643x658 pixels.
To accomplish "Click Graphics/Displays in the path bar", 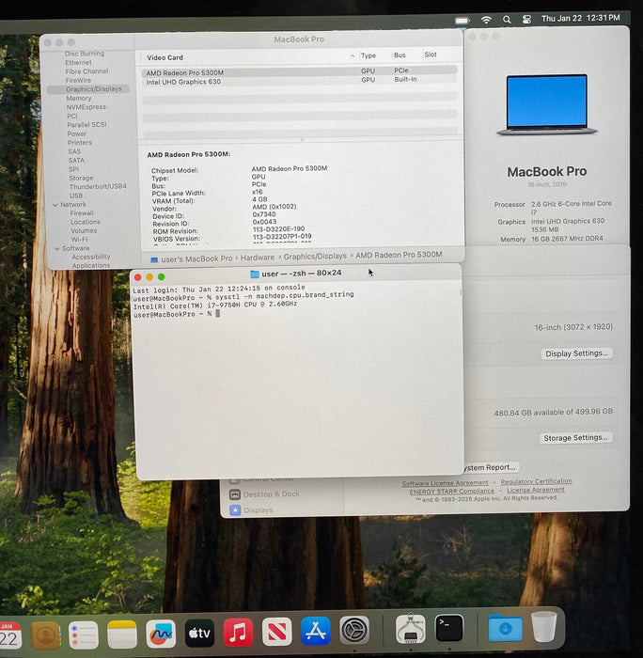I will (315, 257).
